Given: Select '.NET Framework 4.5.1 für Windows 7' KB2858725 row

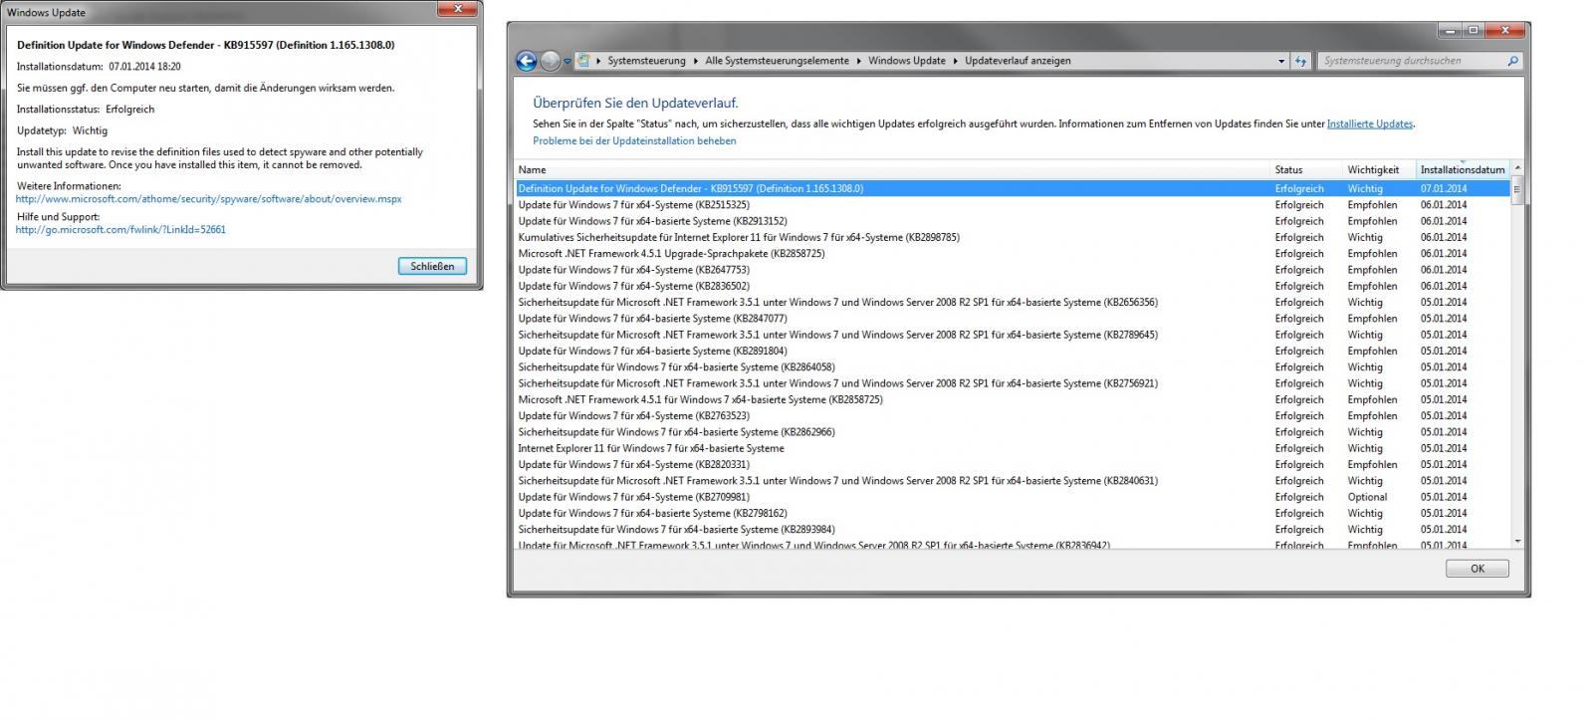Looking at the screenshot, I should tap(1013, 399).
